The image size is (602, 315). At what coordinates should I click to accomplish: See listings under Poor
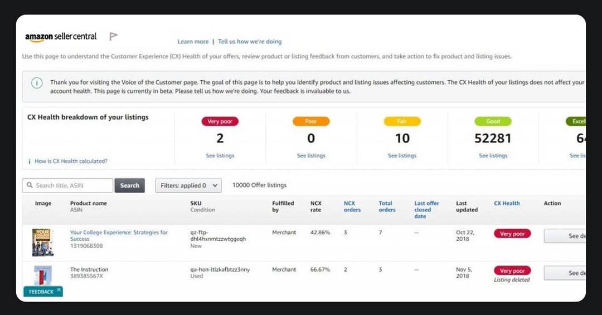point(311,156)
